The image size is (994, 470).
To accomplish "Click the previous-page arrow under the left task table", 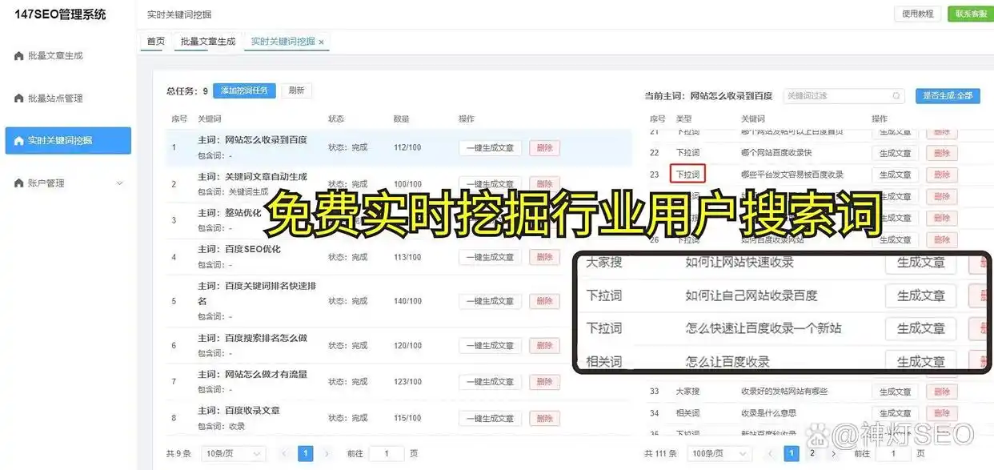I will (284, 452).
